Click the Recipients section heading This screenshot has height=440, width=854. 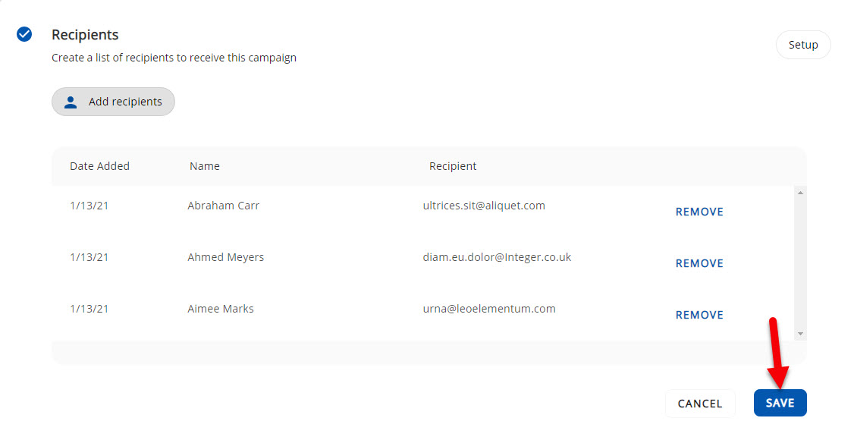pyautogui.click(x=85, y=35)
